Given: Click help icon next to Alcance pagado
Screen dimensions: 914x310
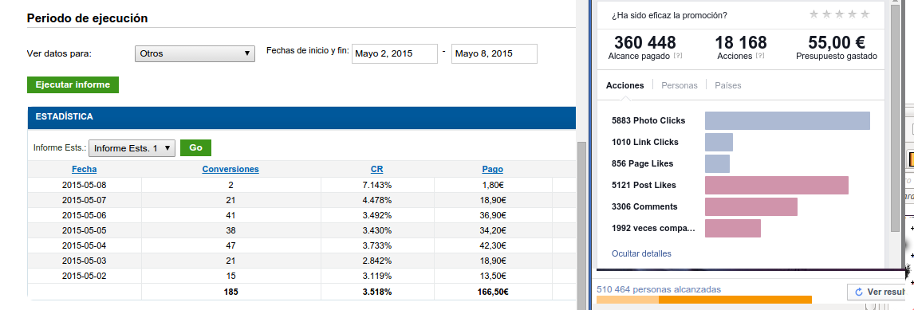Looking at the screenshot, I should coord(678,56).
